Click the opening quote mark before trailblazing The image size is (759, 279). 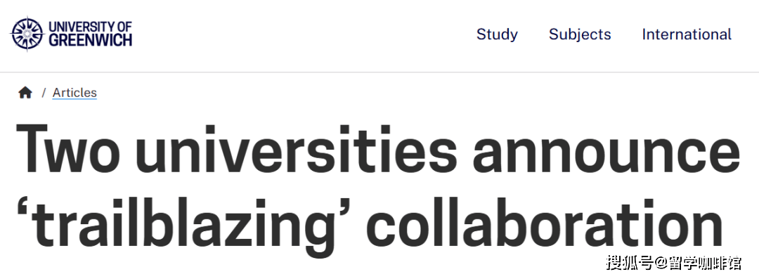tap(24, 207)
